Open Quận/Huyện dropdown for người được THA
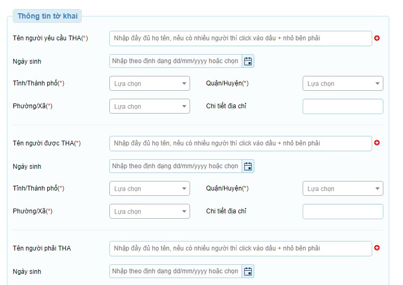This screenshot has height=285, width=403. pyautogui.click(x=342, y=189)
